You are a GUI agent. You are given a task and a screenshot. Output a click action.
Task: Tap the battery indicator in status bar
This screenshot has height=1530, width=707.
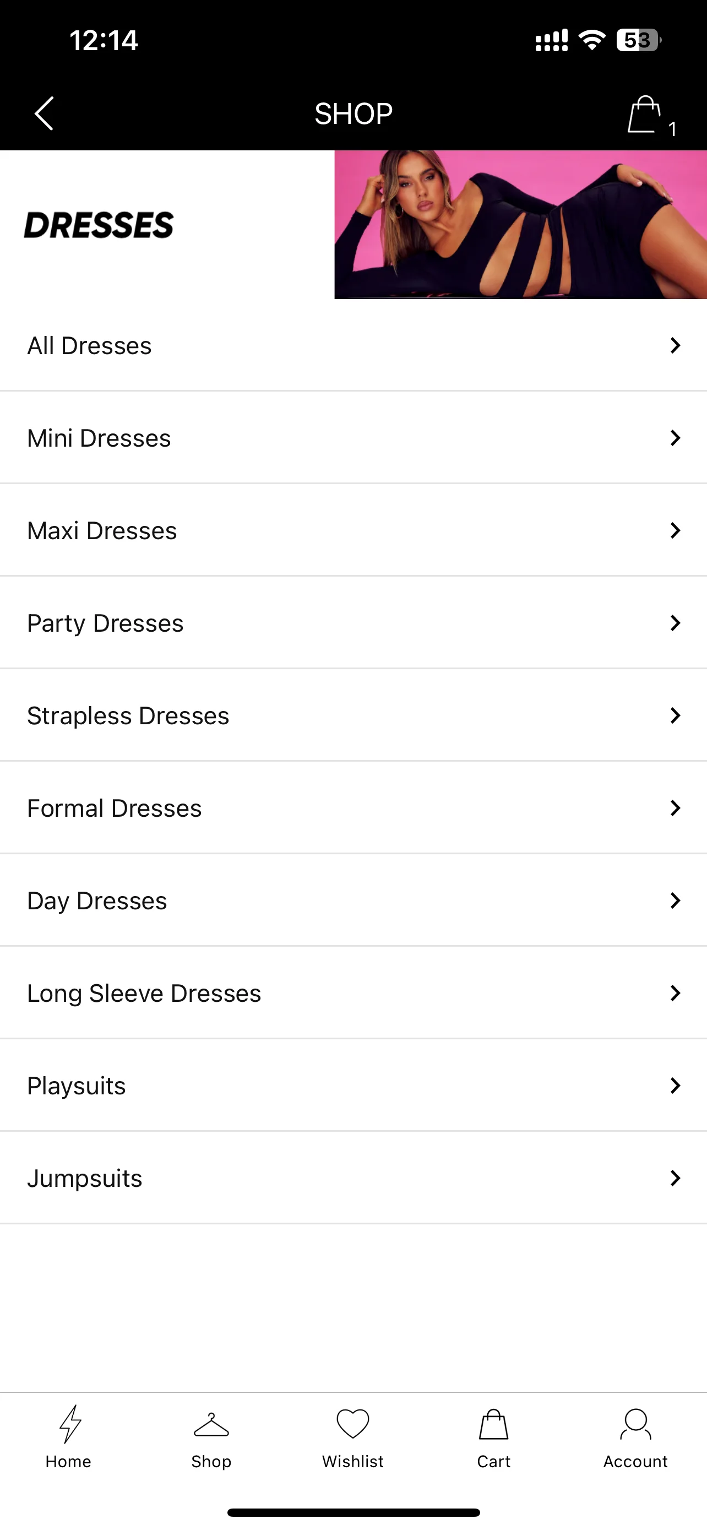(639, 40)
